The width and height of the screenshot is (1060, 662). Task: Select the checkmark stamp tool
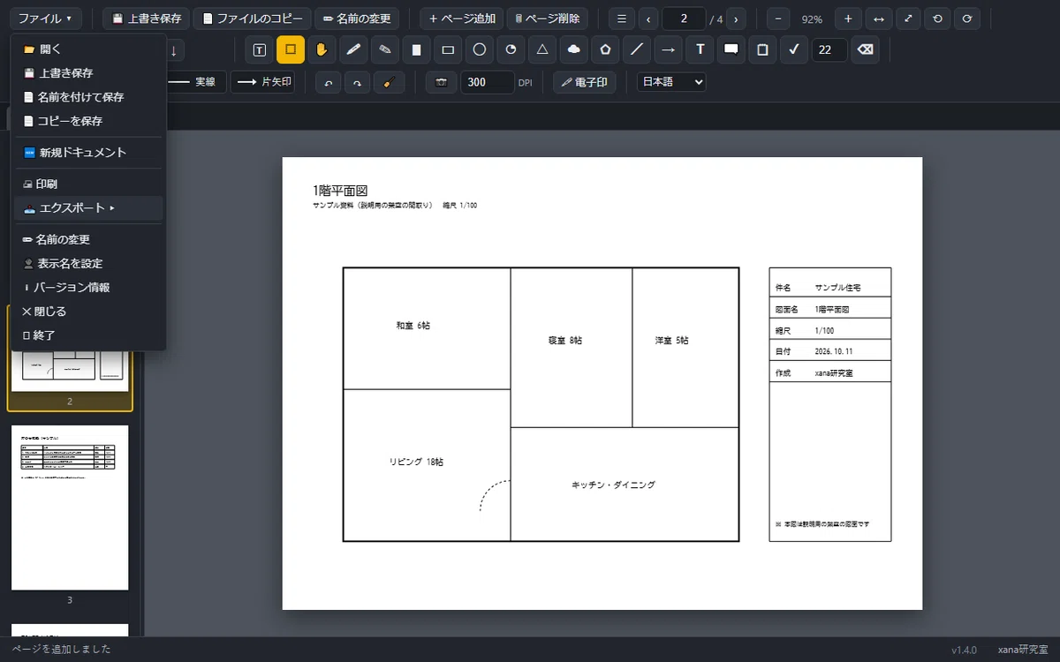pos(794,50)
